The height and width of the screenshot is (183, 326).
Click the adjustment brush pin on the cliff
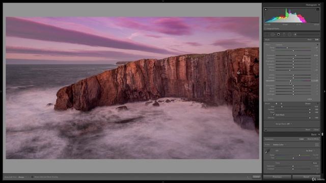tap(238, 73)
